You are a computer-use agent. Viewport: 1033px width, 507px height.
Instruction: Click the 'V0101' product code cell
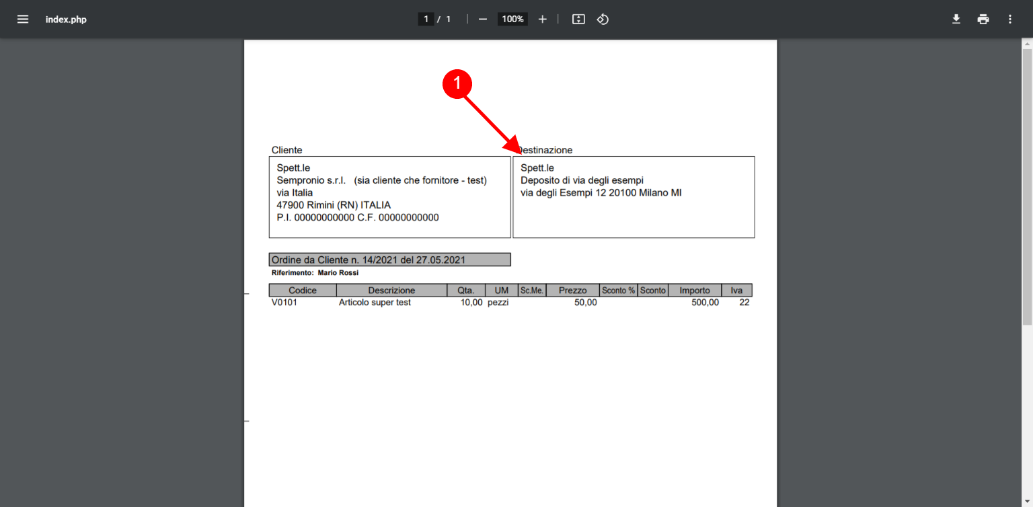[x=284, y=303]
